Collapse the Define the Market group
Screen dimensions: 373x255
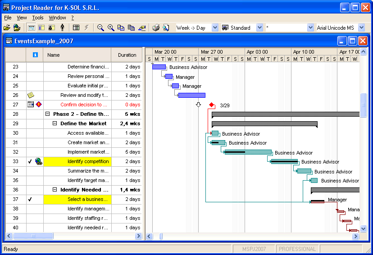pyautogui.click(x=55, y=123)
